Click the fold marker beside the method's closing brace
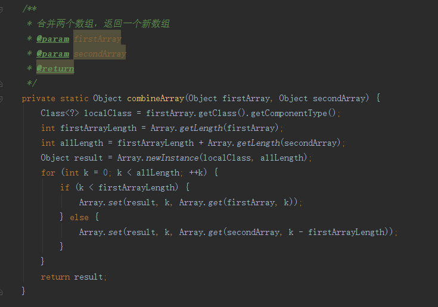Viewport: 438px width, 307px height. (2, 292)
